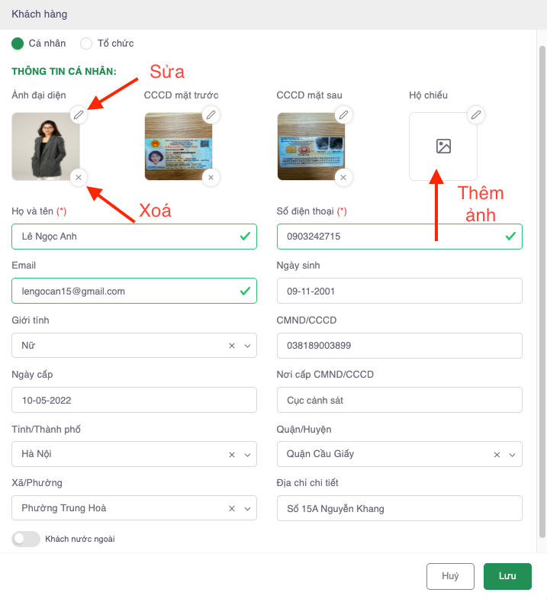This screenshot has width=547, height=599.
Task: Edit the CCCD mặt sau image
Action: point(344,115)
